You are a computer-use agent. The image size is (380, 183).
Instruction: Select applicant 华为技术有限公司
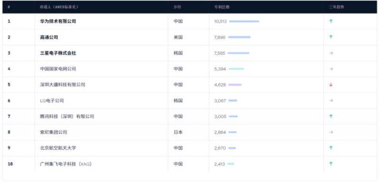(x=58, y=21)
